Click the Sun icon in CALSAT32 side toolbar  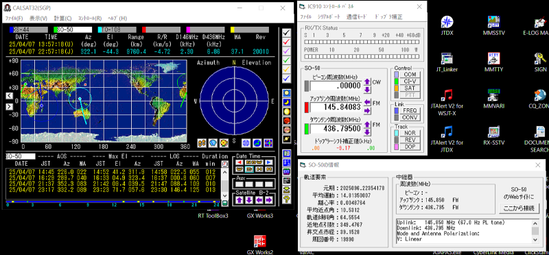tap(287, 93)
